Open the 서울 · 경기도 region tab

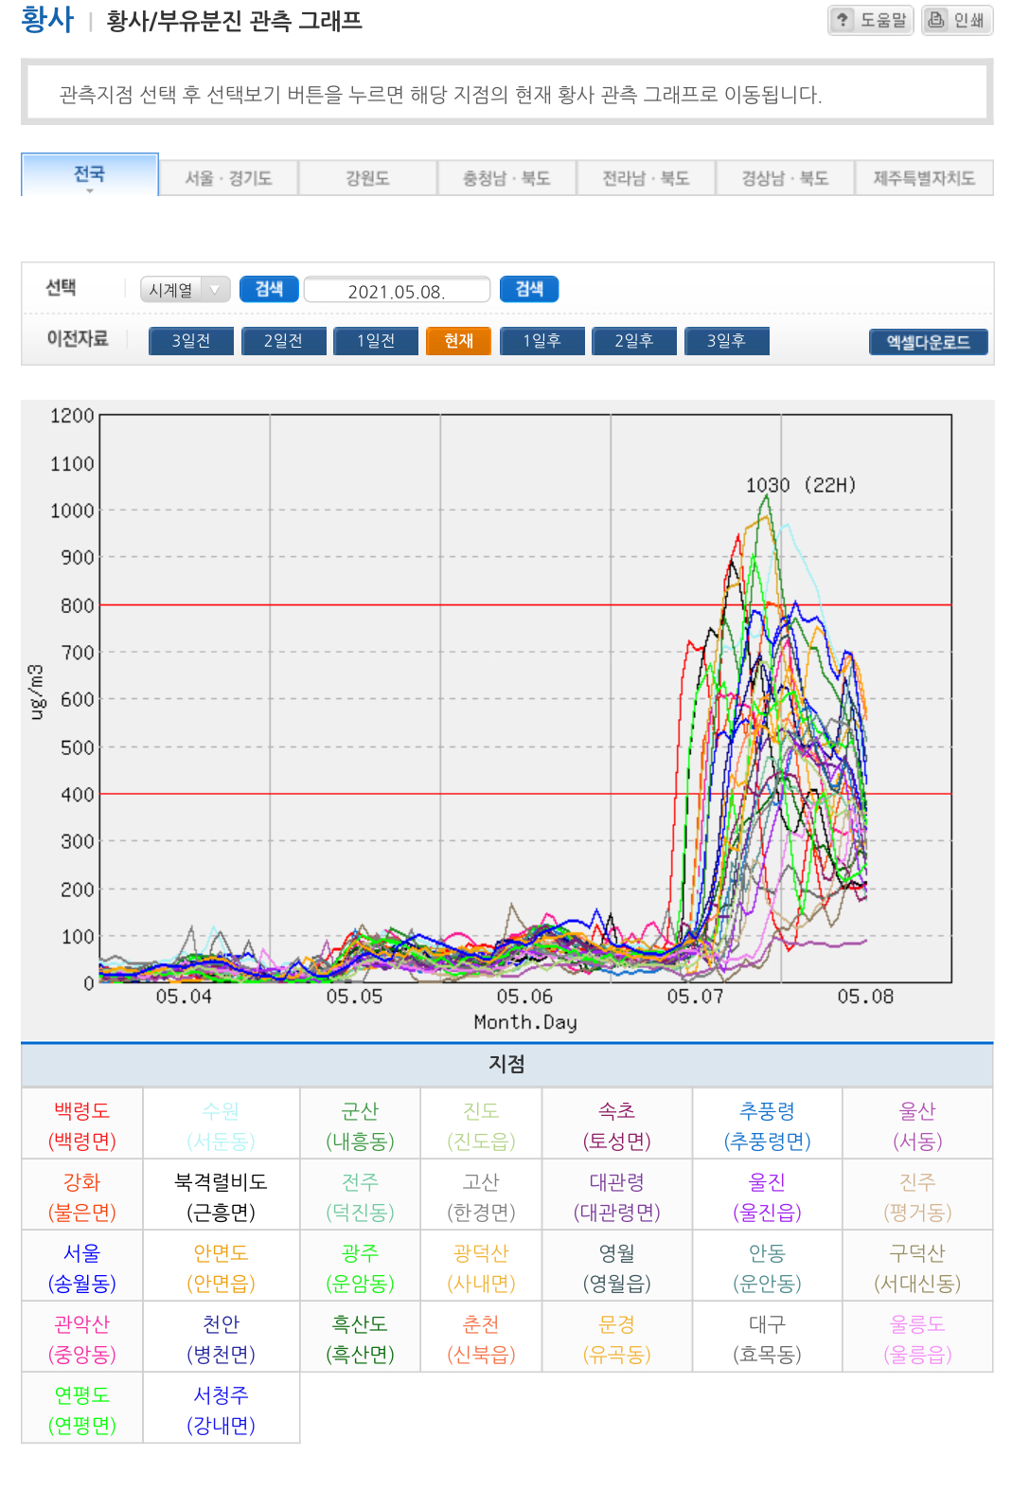tap(228, 178)
